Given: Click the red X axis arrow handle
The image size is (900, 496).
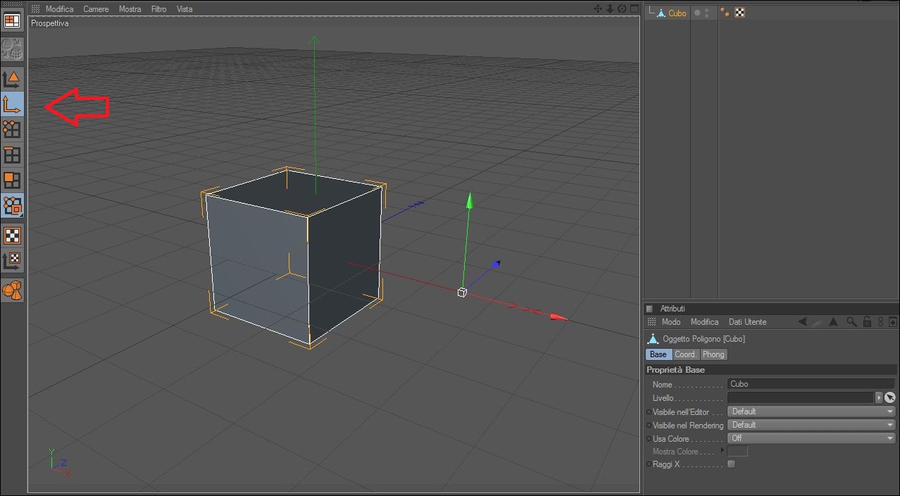Looking at the screenshot, I should tap(558, 318).
